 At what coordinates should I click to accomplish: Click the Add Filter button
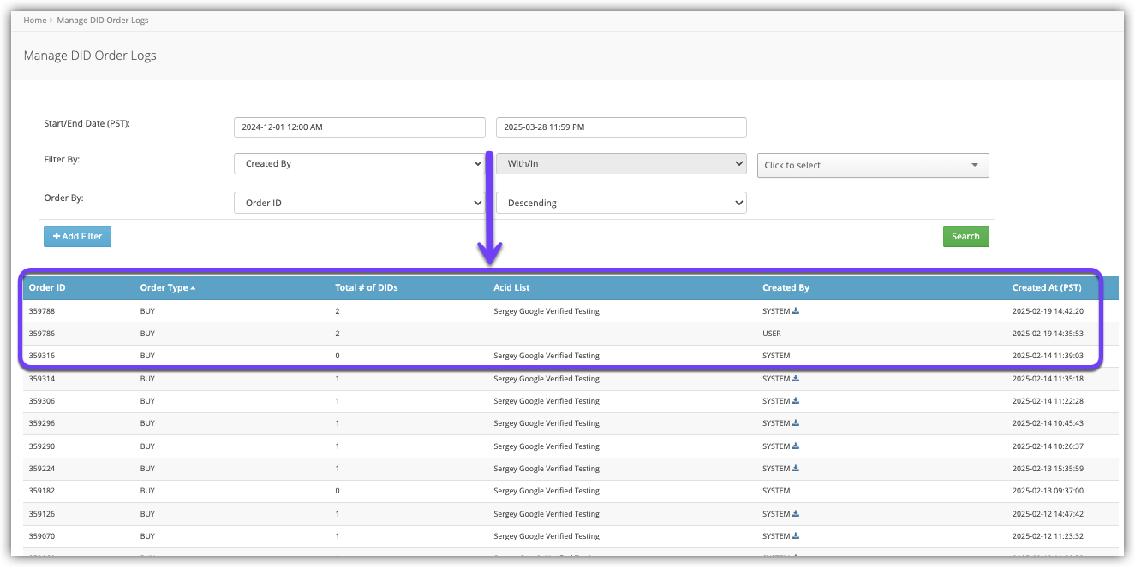point(76,236)
